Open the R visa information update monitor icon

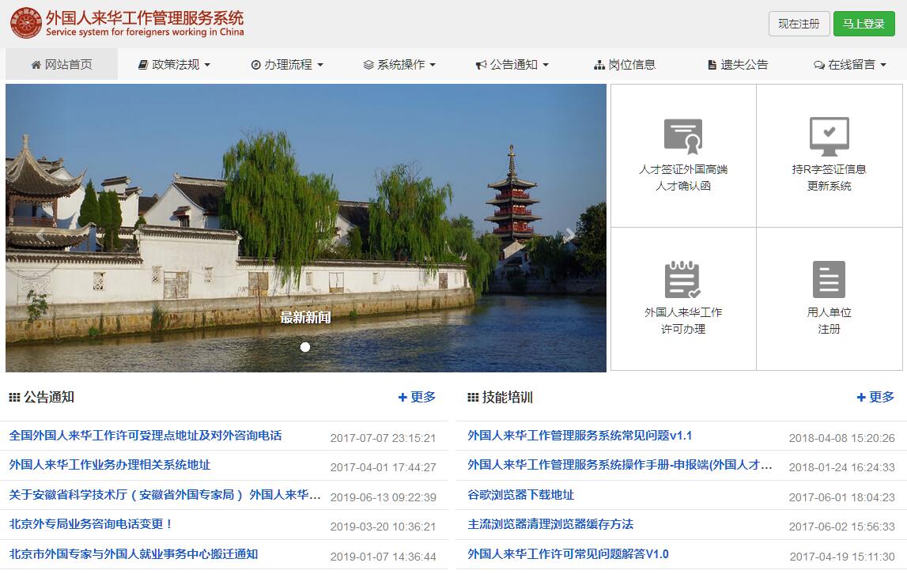click(x=829, y=137)
